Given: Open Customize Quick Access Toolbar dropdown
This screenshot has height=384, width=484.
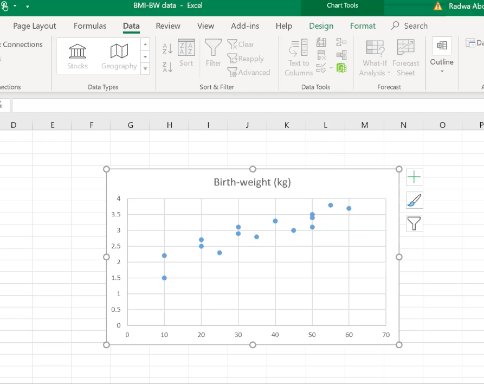Looking at the screenshot, I should pos(28,6).
